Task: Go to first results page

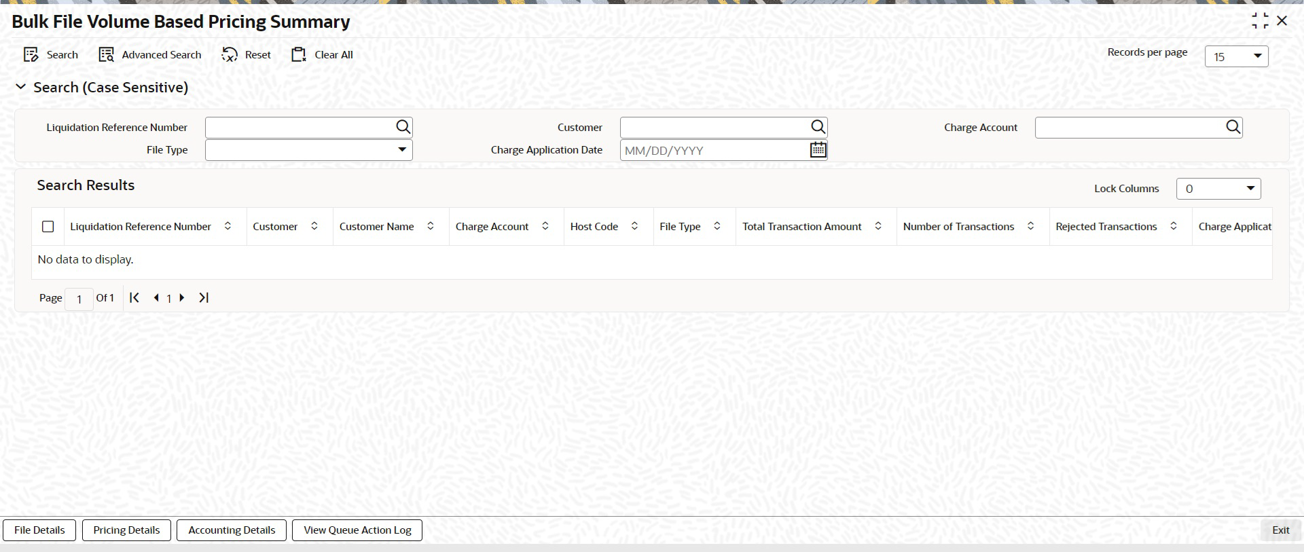Action: 134,297
